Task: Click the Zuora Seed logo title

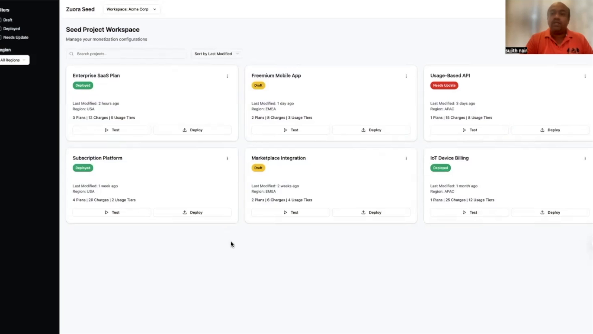Action: 80,9
